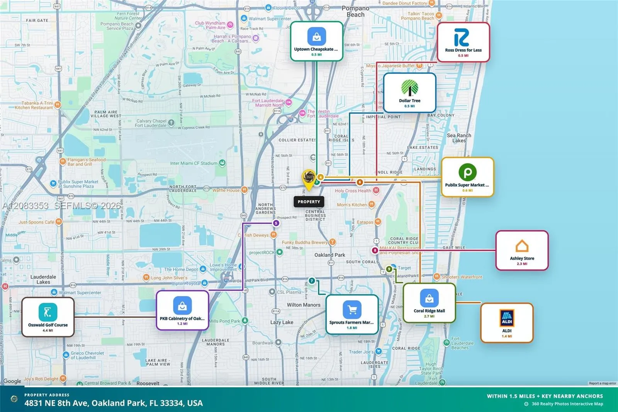Open the Report a map error link
Viewport: 618px width, 412px height.
[602, 383]
